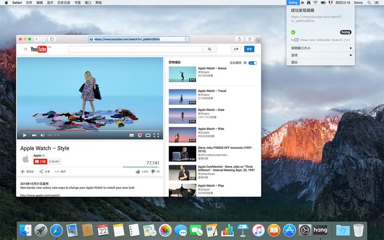Skip to the next video in player
The width and height of the screenshot is (384, 240).
pos(34,135)
